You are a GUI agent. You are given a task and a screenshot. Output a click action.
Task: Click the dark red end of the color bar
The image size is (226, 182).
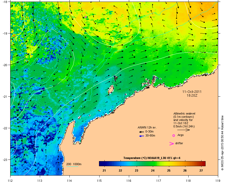[203, 164]
